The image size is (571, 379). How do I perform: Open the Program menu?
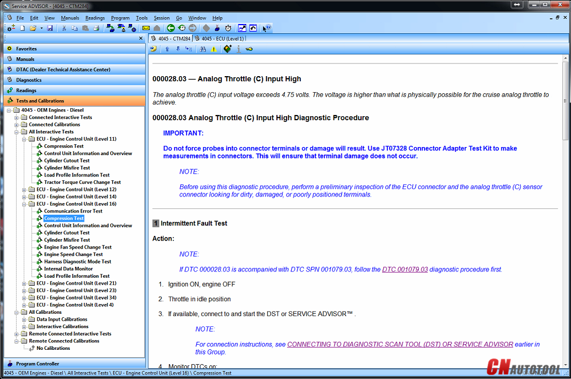[120, 18]
